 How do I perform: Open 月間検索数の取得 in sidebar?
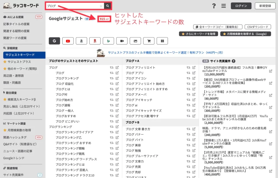point(19,130)
